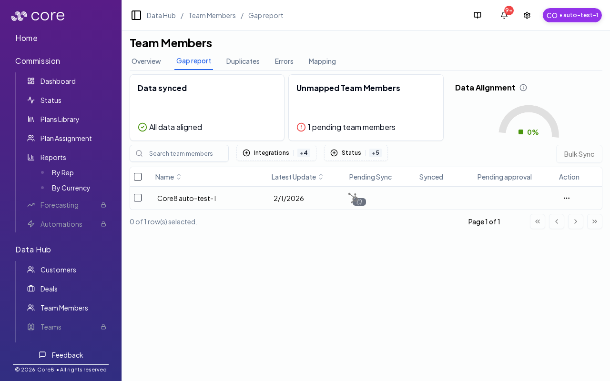Sort by the Latest Update column chevron

click(x=321, y=177)
